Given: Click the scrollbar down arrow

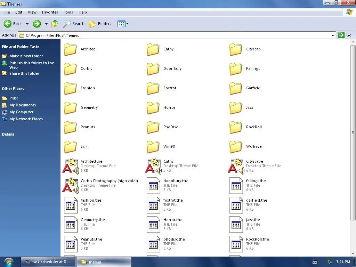Looking at the screenshot, I should pos(353,254).
